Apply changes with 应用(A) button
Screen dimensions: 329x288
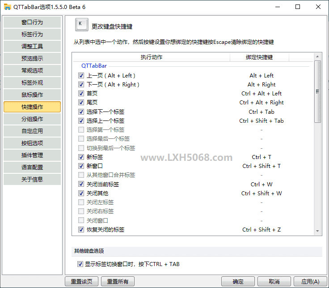pos(310,281)
